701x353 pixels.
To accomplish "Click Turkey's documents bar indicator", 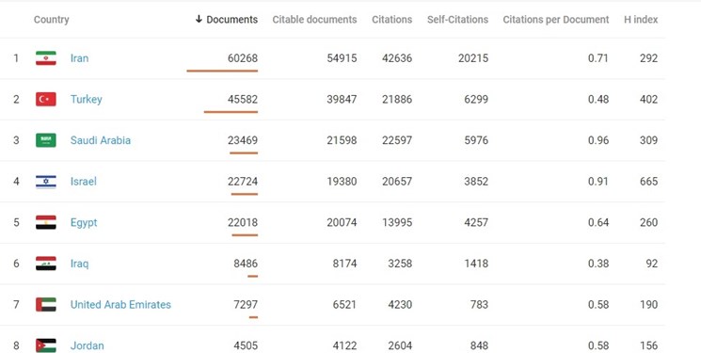I will 231,112.
